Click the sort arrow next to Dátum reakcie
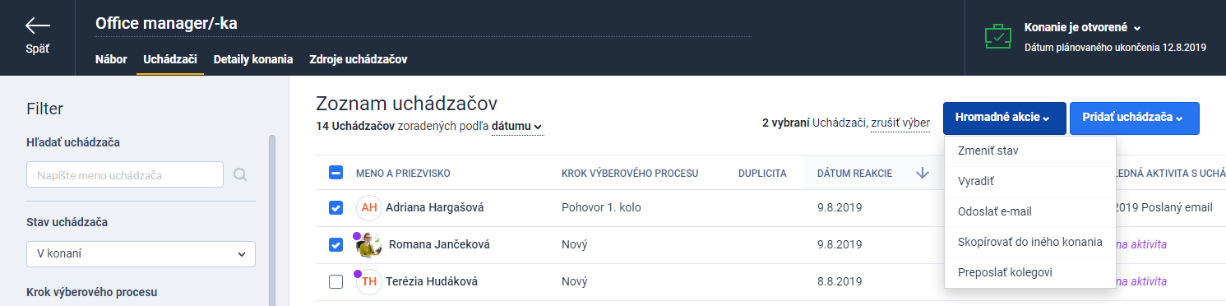The width and height of the screenshot is (1226, 306). tap(923, 173)
